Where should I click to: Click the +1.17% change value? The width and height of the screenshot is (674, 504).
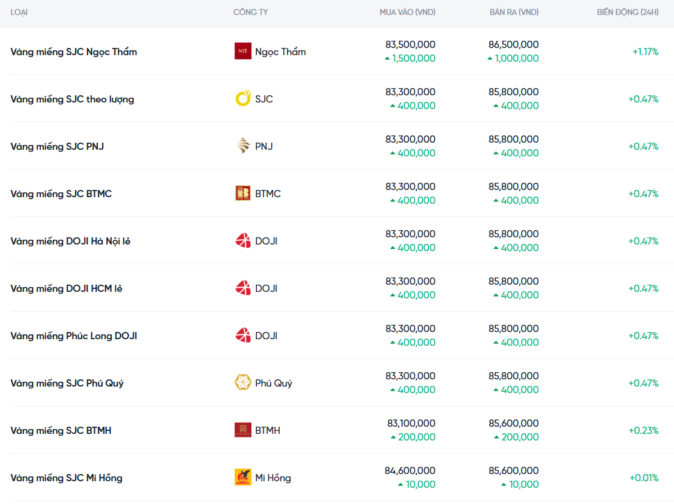point(645,52)
